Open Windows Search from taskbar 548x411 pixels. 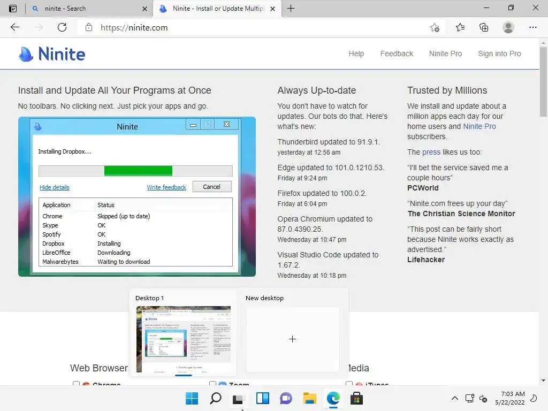(x=215, y=398)
